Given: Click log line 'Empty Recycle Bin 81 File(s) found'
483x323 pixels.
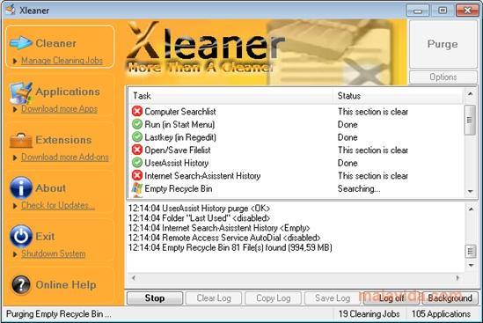Looking at the screenshot, I should click(231, 247).
